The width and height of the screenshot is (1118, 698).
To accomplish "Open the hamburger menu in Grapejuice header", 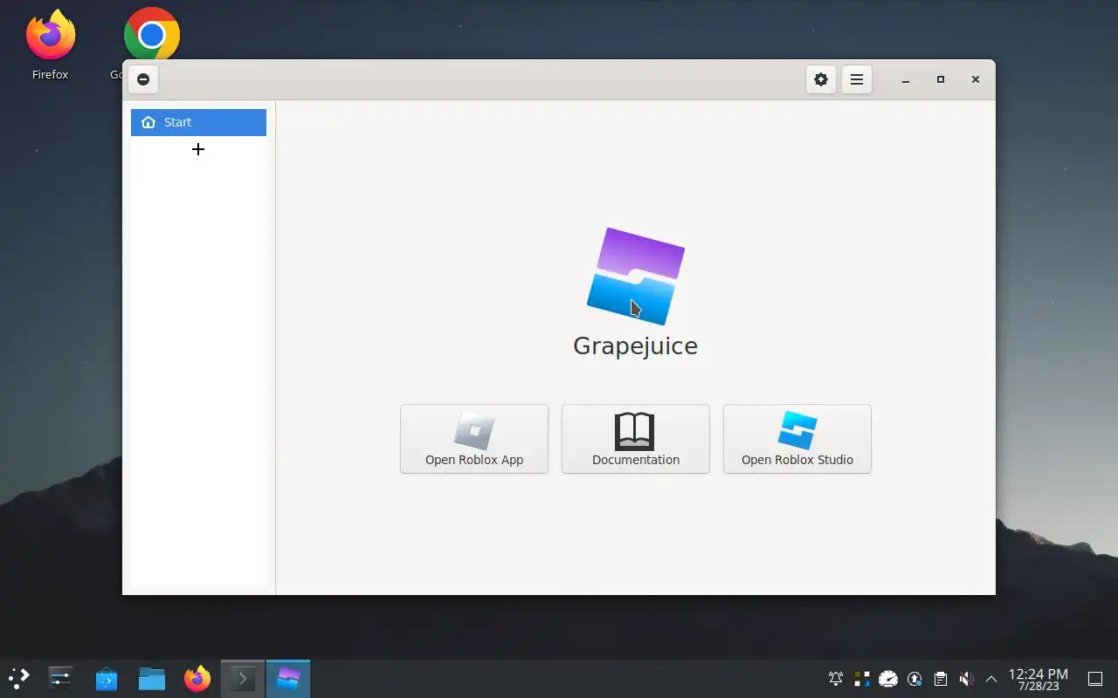I will 857,79.
